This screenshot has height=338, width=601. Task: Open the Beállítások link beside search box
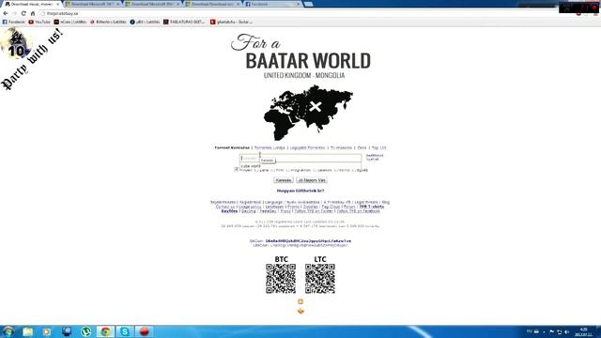[375, 156]
